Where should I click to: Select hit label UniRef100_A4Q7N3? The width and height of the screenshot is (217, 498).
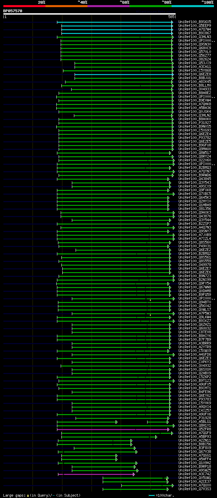click(195, 227)
